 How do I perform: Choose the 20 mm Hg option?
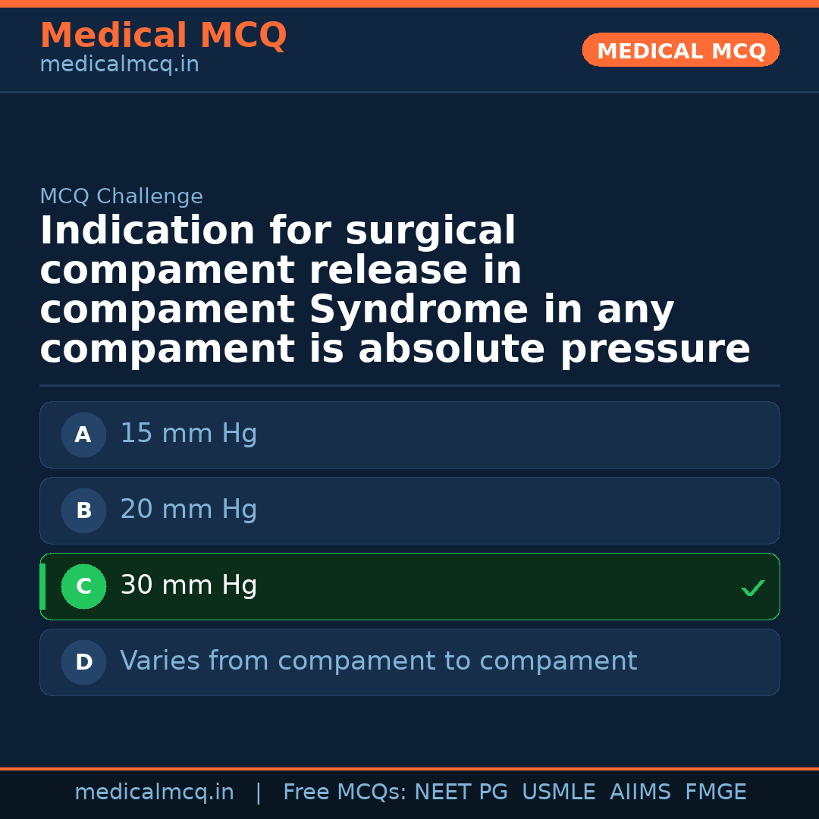pyautogui.click(x=189, y=510)
